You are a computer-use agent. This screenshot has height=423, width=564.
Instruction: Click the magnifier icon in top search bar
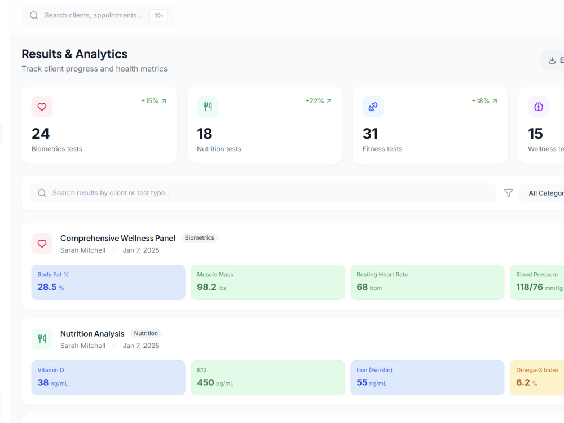pyautogui.click(x=34, y=15)
